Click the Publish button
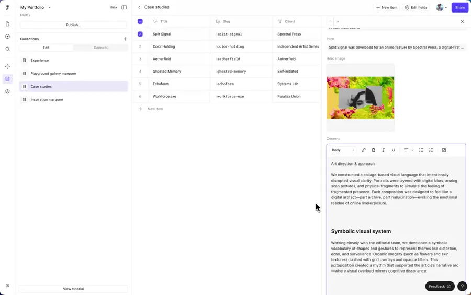 click(73, 25)
